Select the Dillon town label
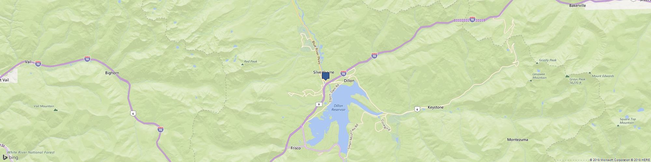This screenshot has height=162, width=651. (349, 80)
